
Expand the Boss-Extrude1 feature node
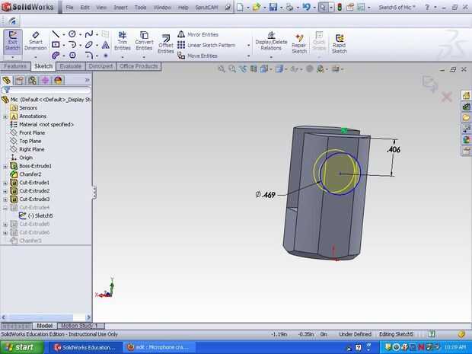5,166
